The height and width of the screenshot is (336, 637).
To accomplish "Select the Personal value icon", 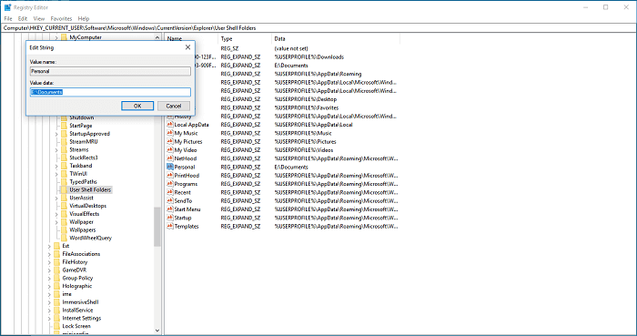I will (170, 167).
